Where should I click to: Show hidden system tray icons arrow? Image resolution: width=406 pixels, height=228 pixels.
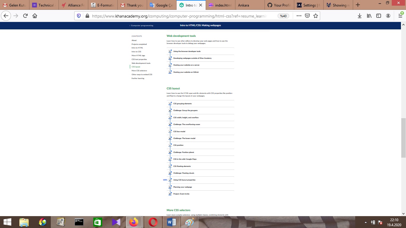click(x=366, y=222)
